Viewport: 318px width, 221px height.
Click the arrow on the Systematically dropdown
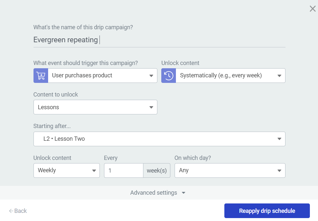pyautogui.click(x=279, y=76)
